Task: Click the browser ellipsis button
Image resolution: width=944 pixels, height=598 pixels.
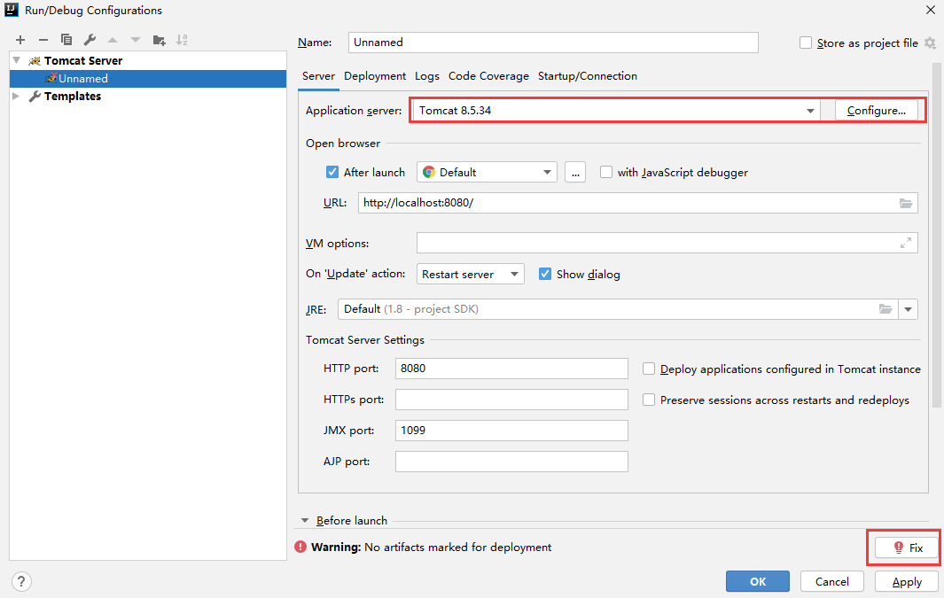Action: pyautogui.click(x=575, y=172)
